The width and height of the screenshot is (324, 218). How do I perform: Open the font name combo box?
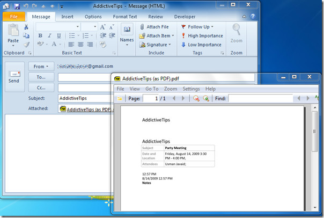pos(58,27)
